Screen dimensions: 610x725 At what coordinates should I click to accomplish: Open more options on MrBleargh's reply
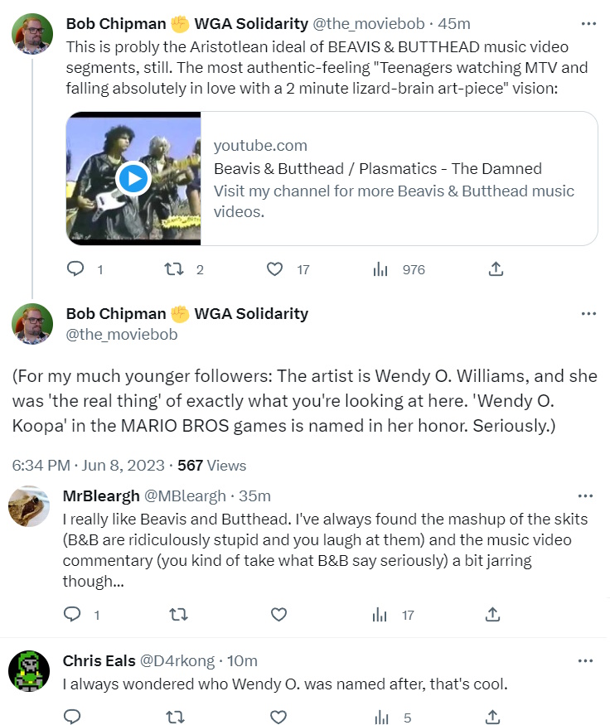pos(585,496)
